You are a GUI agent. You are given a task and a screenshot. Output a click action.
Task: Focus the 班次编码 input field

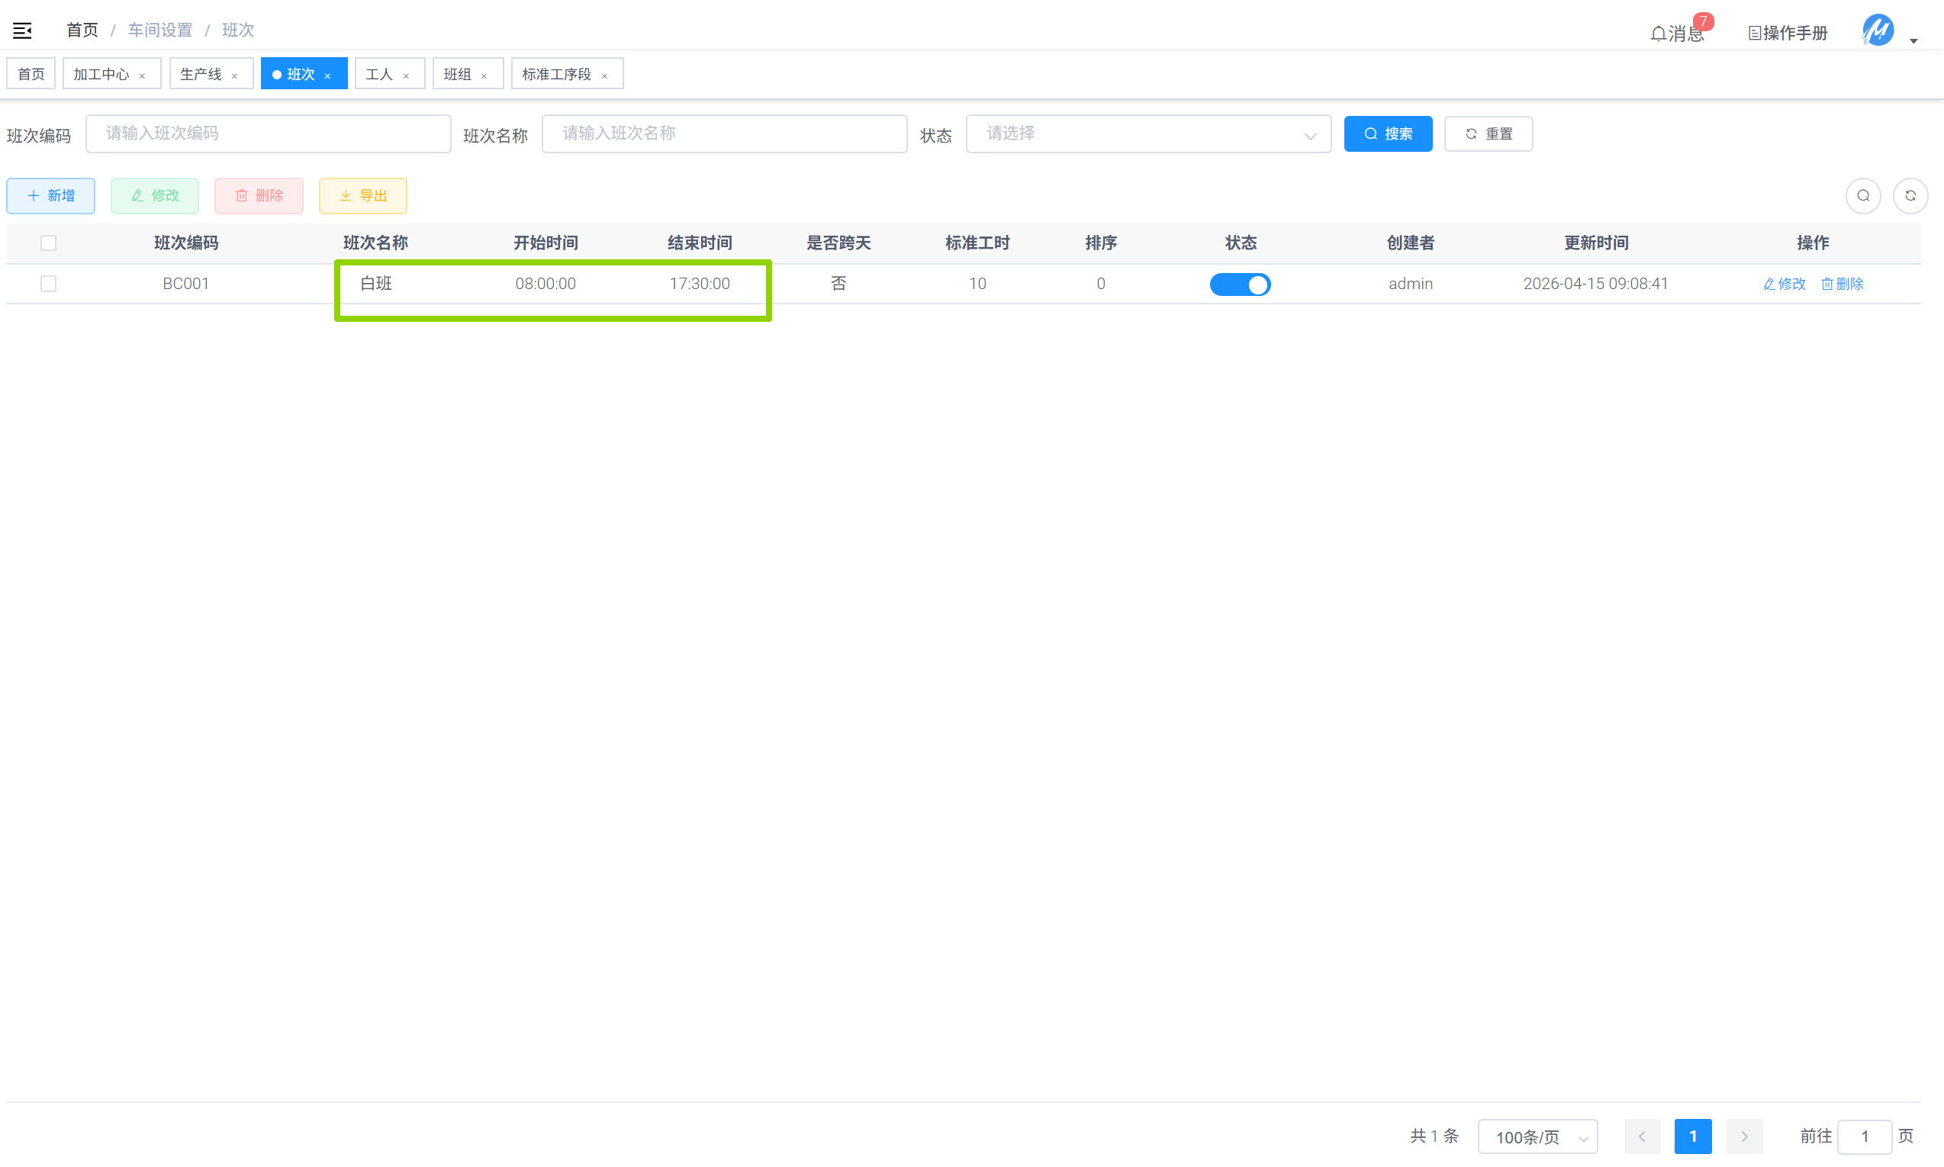tap(268, 133)
